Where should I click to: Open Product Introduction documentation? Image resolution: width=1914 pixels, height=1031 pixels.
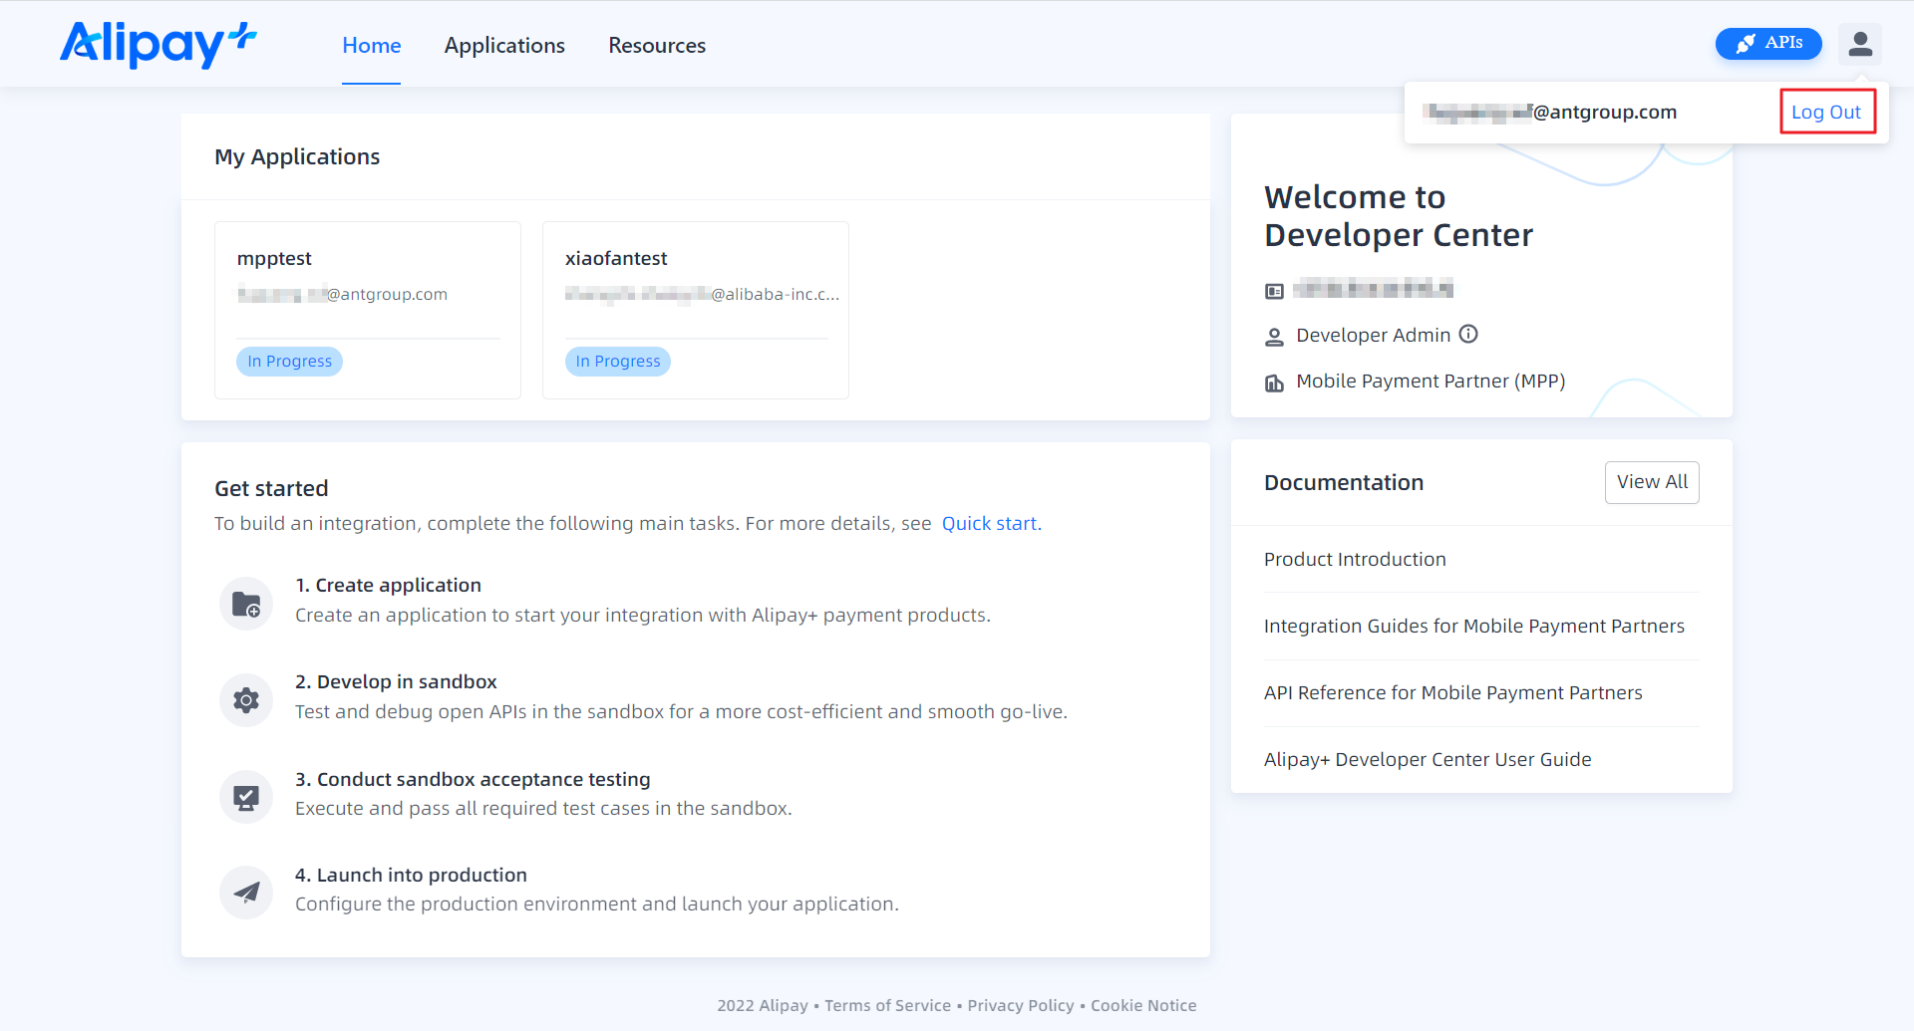(x=1355, y=560)
